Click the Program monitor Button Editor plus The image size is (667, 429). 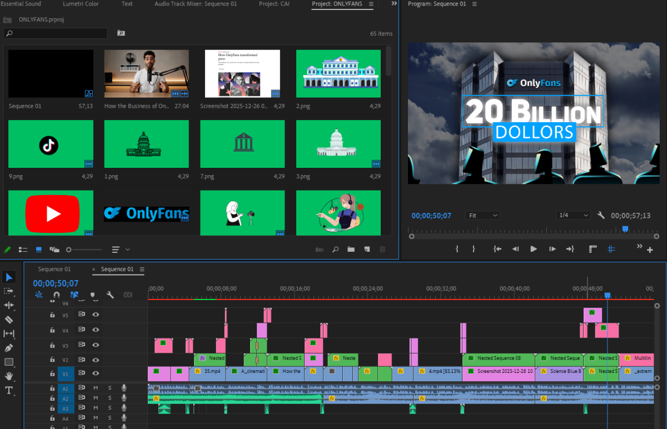click(x=650, y=250)
